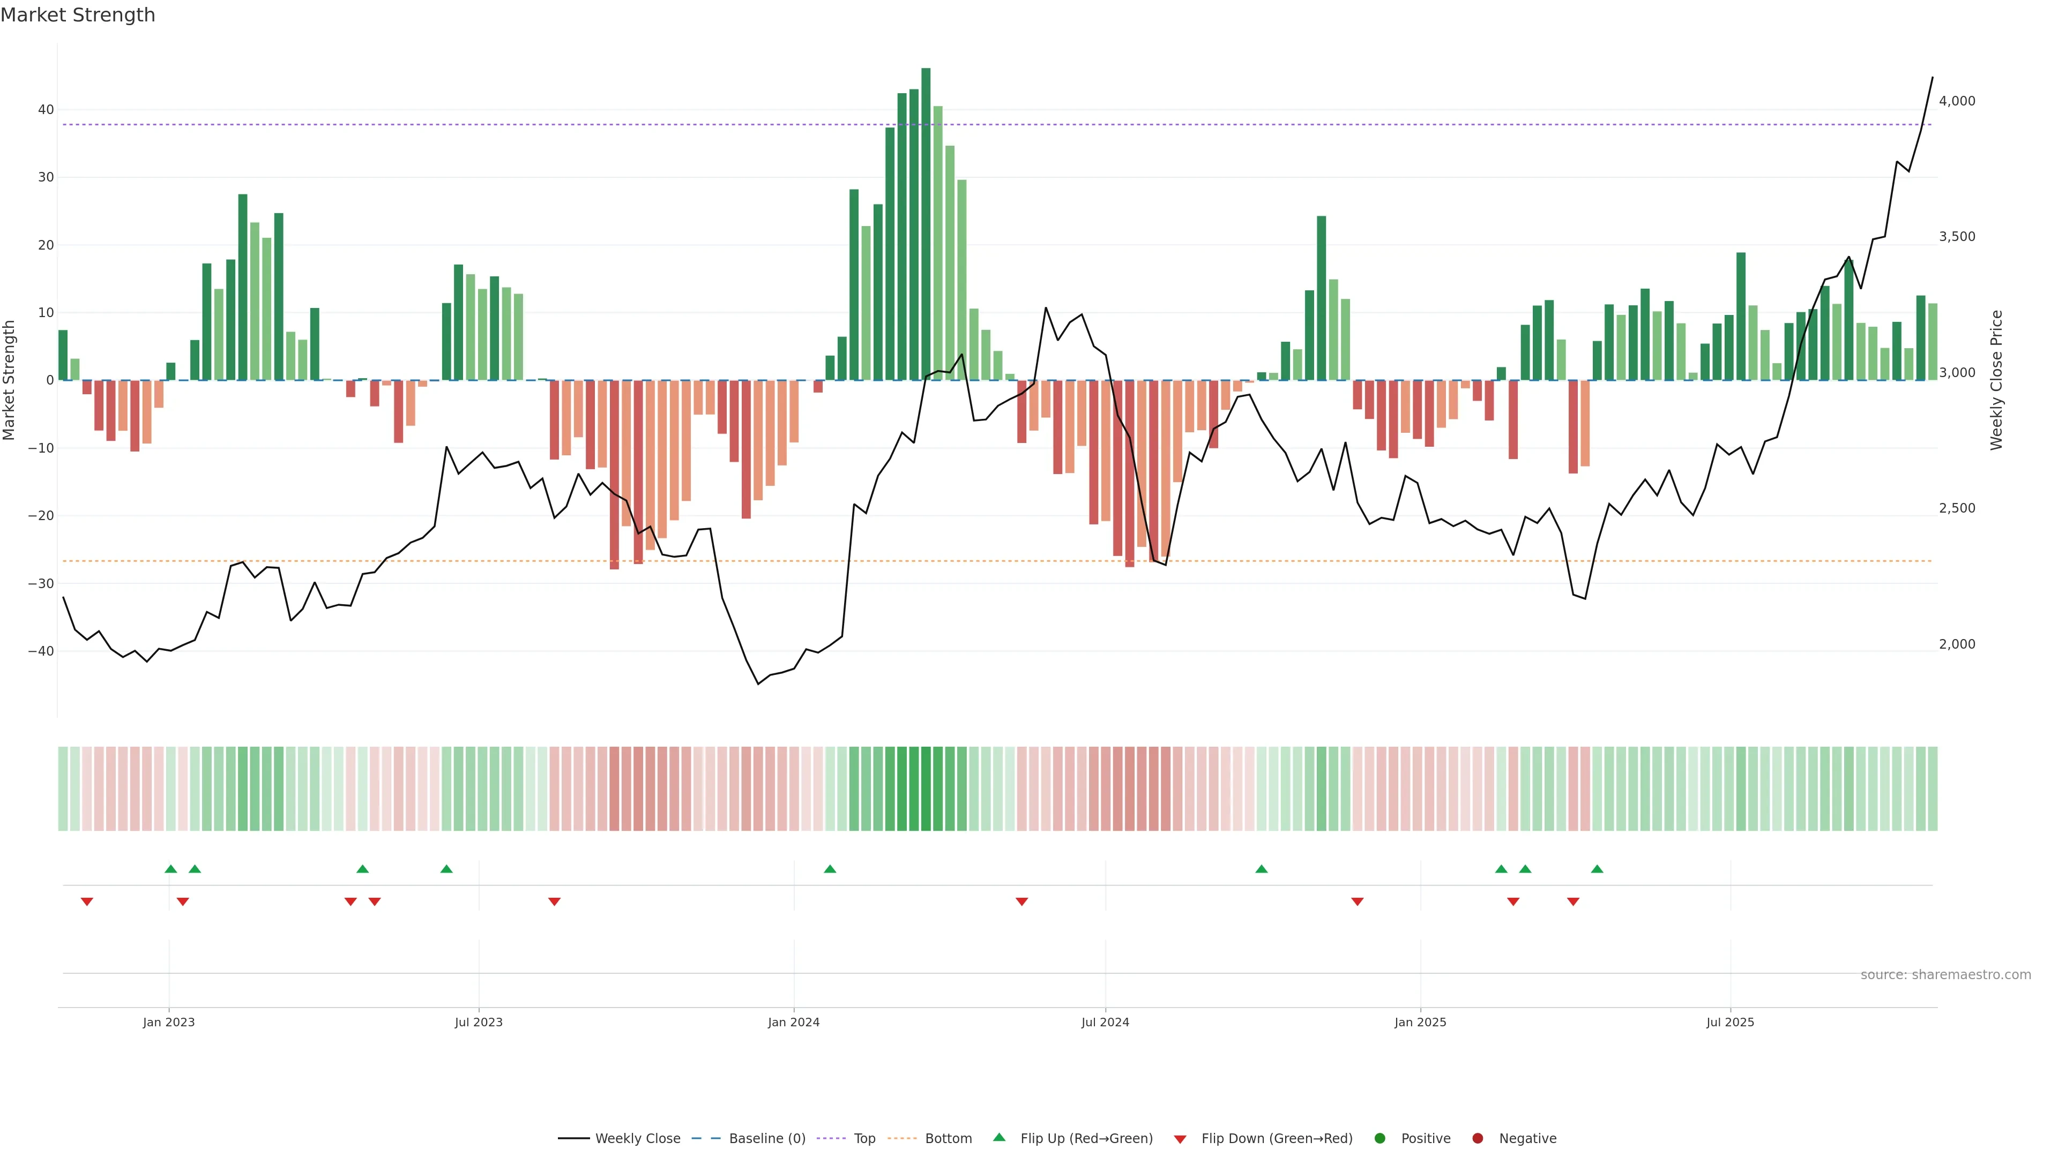Click the tallest dark green strength bar
The width and height of the screenshot is (2058, 1157).
coord(926,223)
